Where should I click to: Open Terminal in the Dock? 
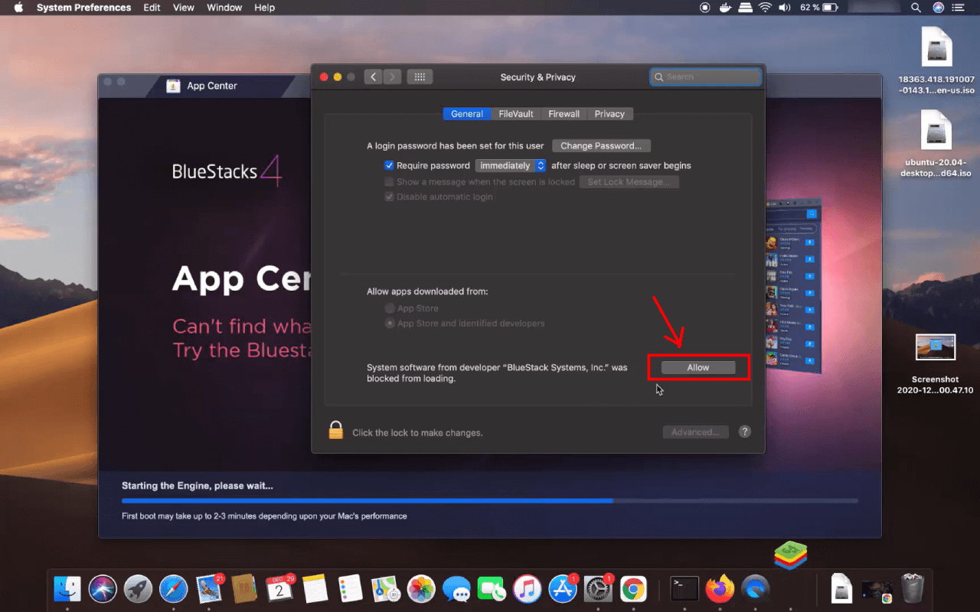(684, 588)
